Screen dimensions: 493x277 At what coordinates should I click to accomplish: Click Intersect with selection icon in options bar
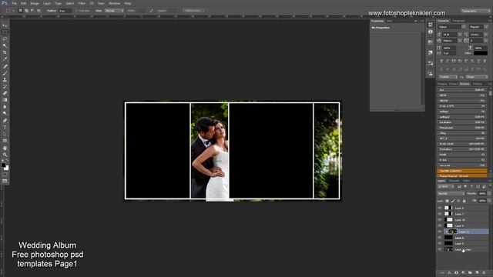(x=39, y=11)
